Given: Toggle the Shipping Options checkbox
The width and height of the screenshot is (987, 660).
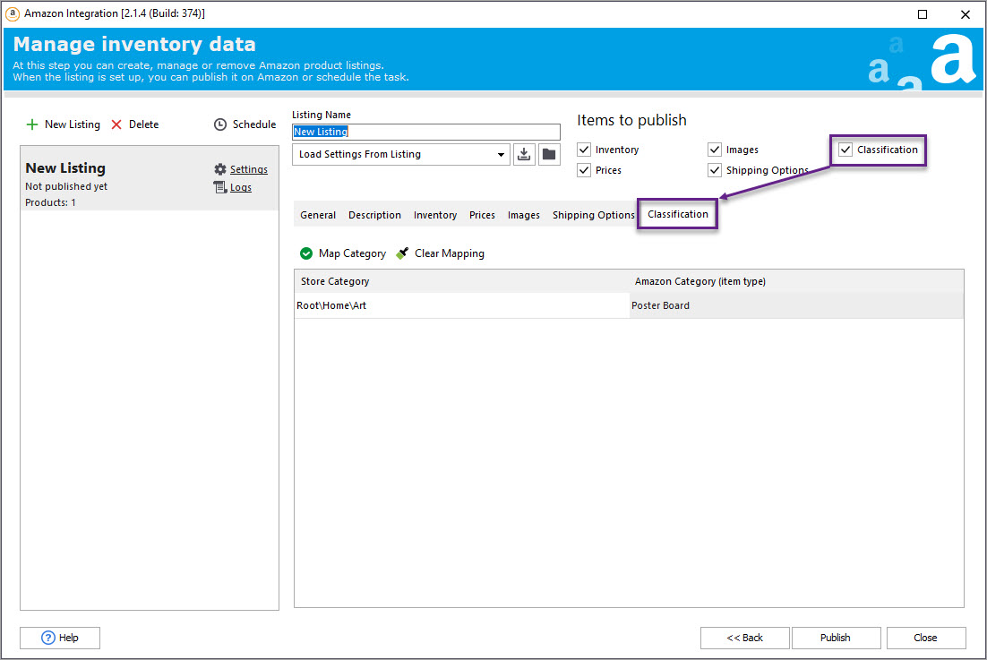Looking at the screenshot, I should pos(715,170).
